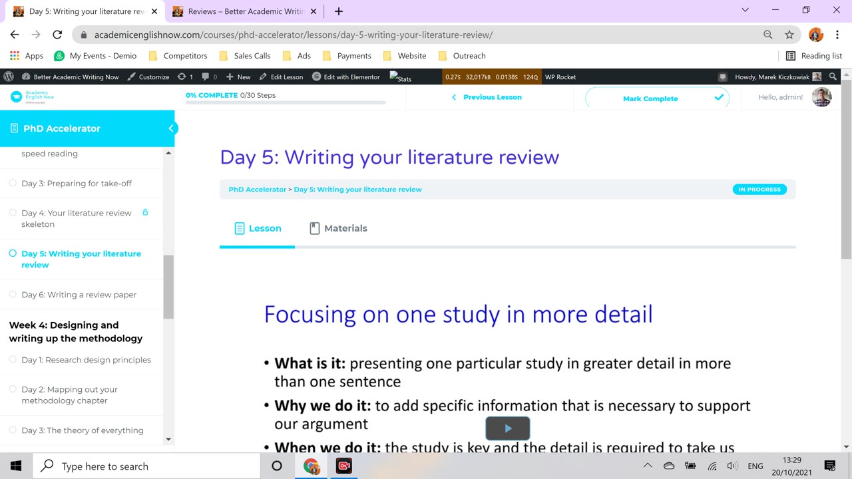Open Better Academic Writing Now site menu
Image resolution: width=852 pixels, height=479 pixels.
coord(71,77)
